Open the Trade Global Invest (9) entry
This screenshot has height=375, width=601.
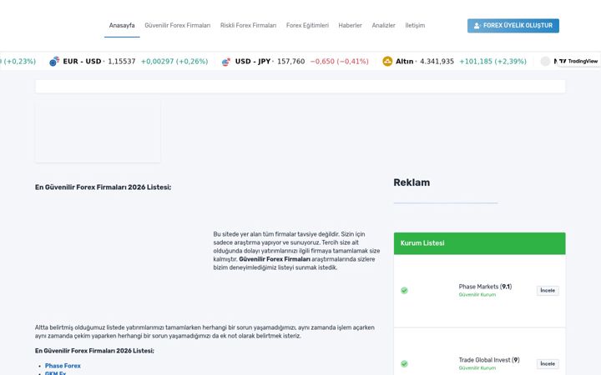pos(489,360)
